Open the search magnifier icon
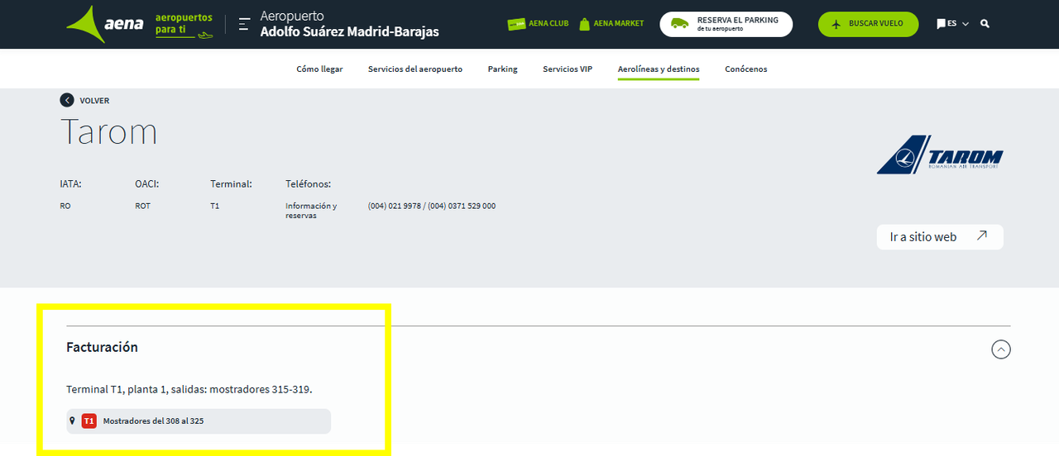The image size is (1059, 456). (x=985, y=24)
